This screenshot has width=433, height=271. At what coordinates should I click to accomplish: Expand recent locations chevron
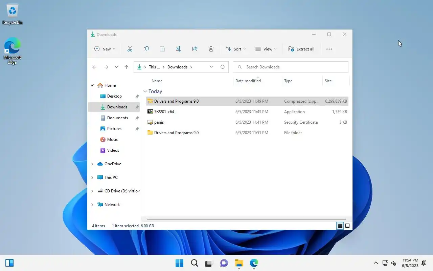point(116,67)
